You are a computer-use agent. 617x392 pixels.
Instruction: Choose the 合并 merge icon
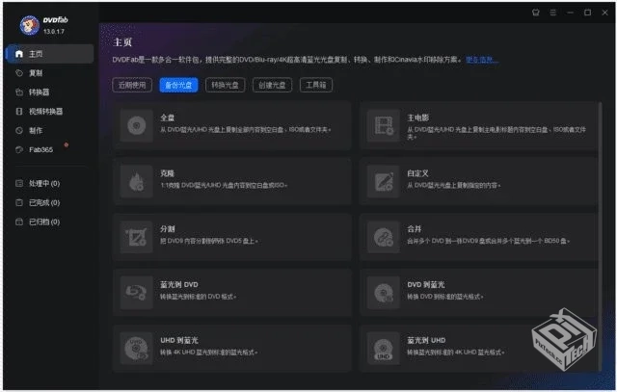(384, 237)
